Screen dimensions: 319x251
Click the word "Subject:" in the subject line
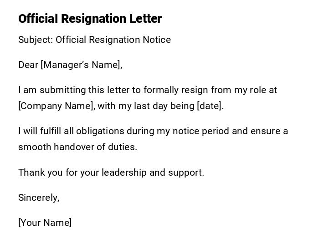point(36,40)
